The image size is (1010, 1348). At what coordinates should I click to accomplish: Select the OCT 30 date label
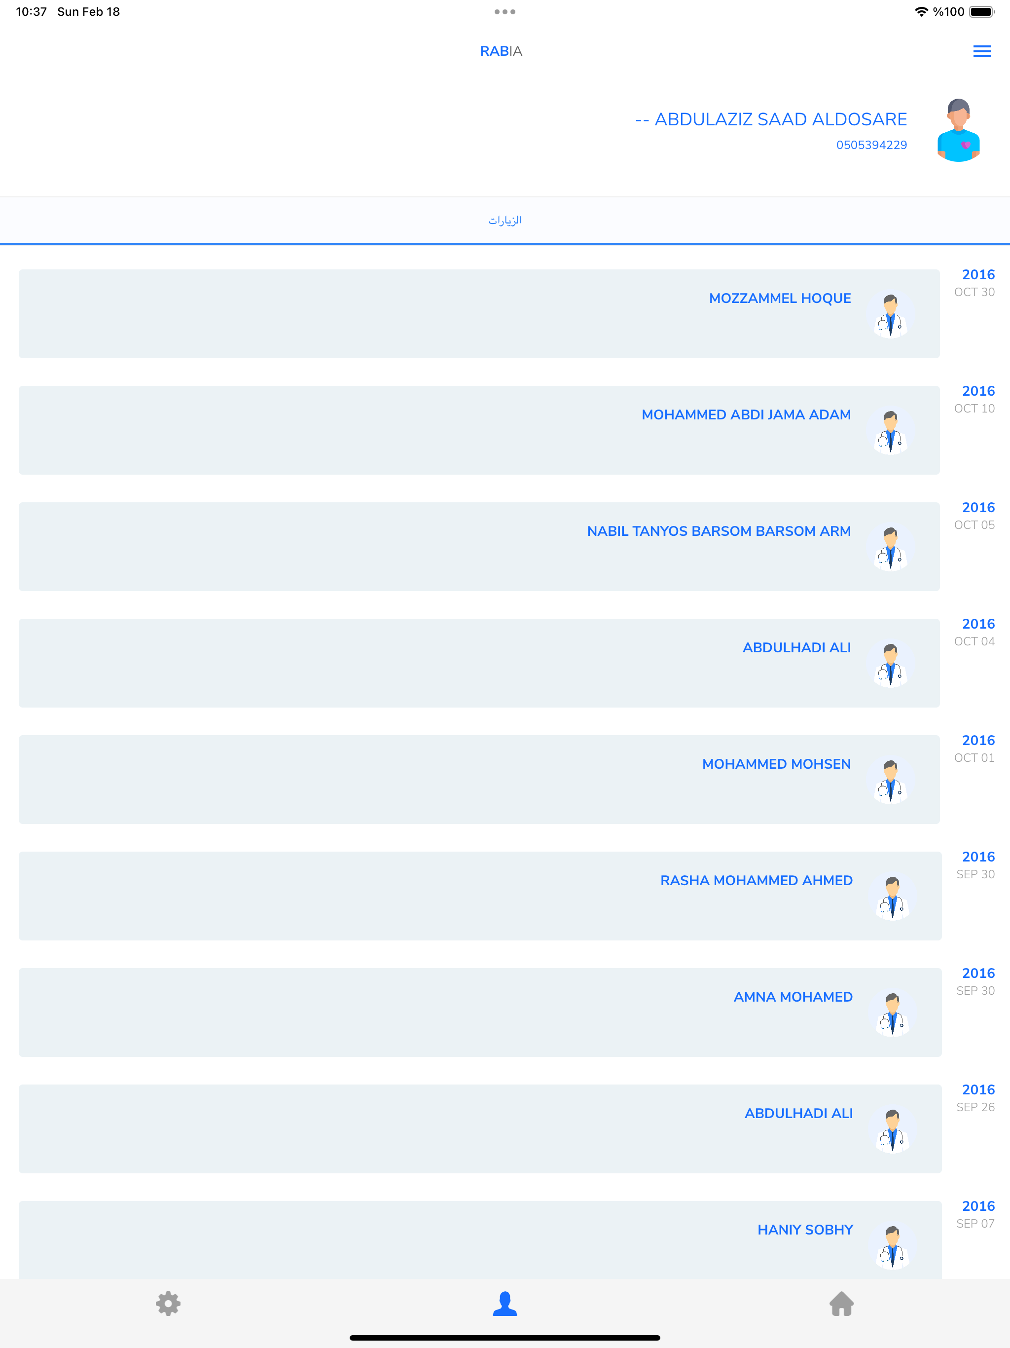[974, 292]
